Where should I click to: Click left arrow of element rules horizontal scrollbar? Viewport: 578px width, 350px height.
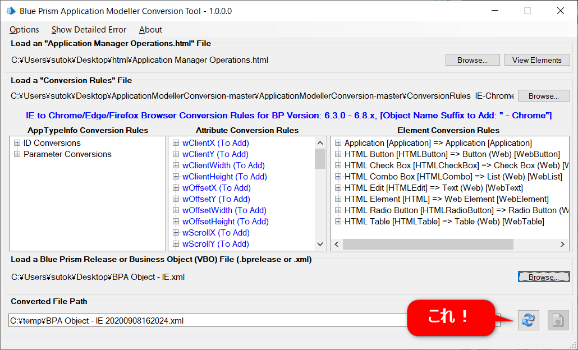pyautogui.click(x=336, y=244)
